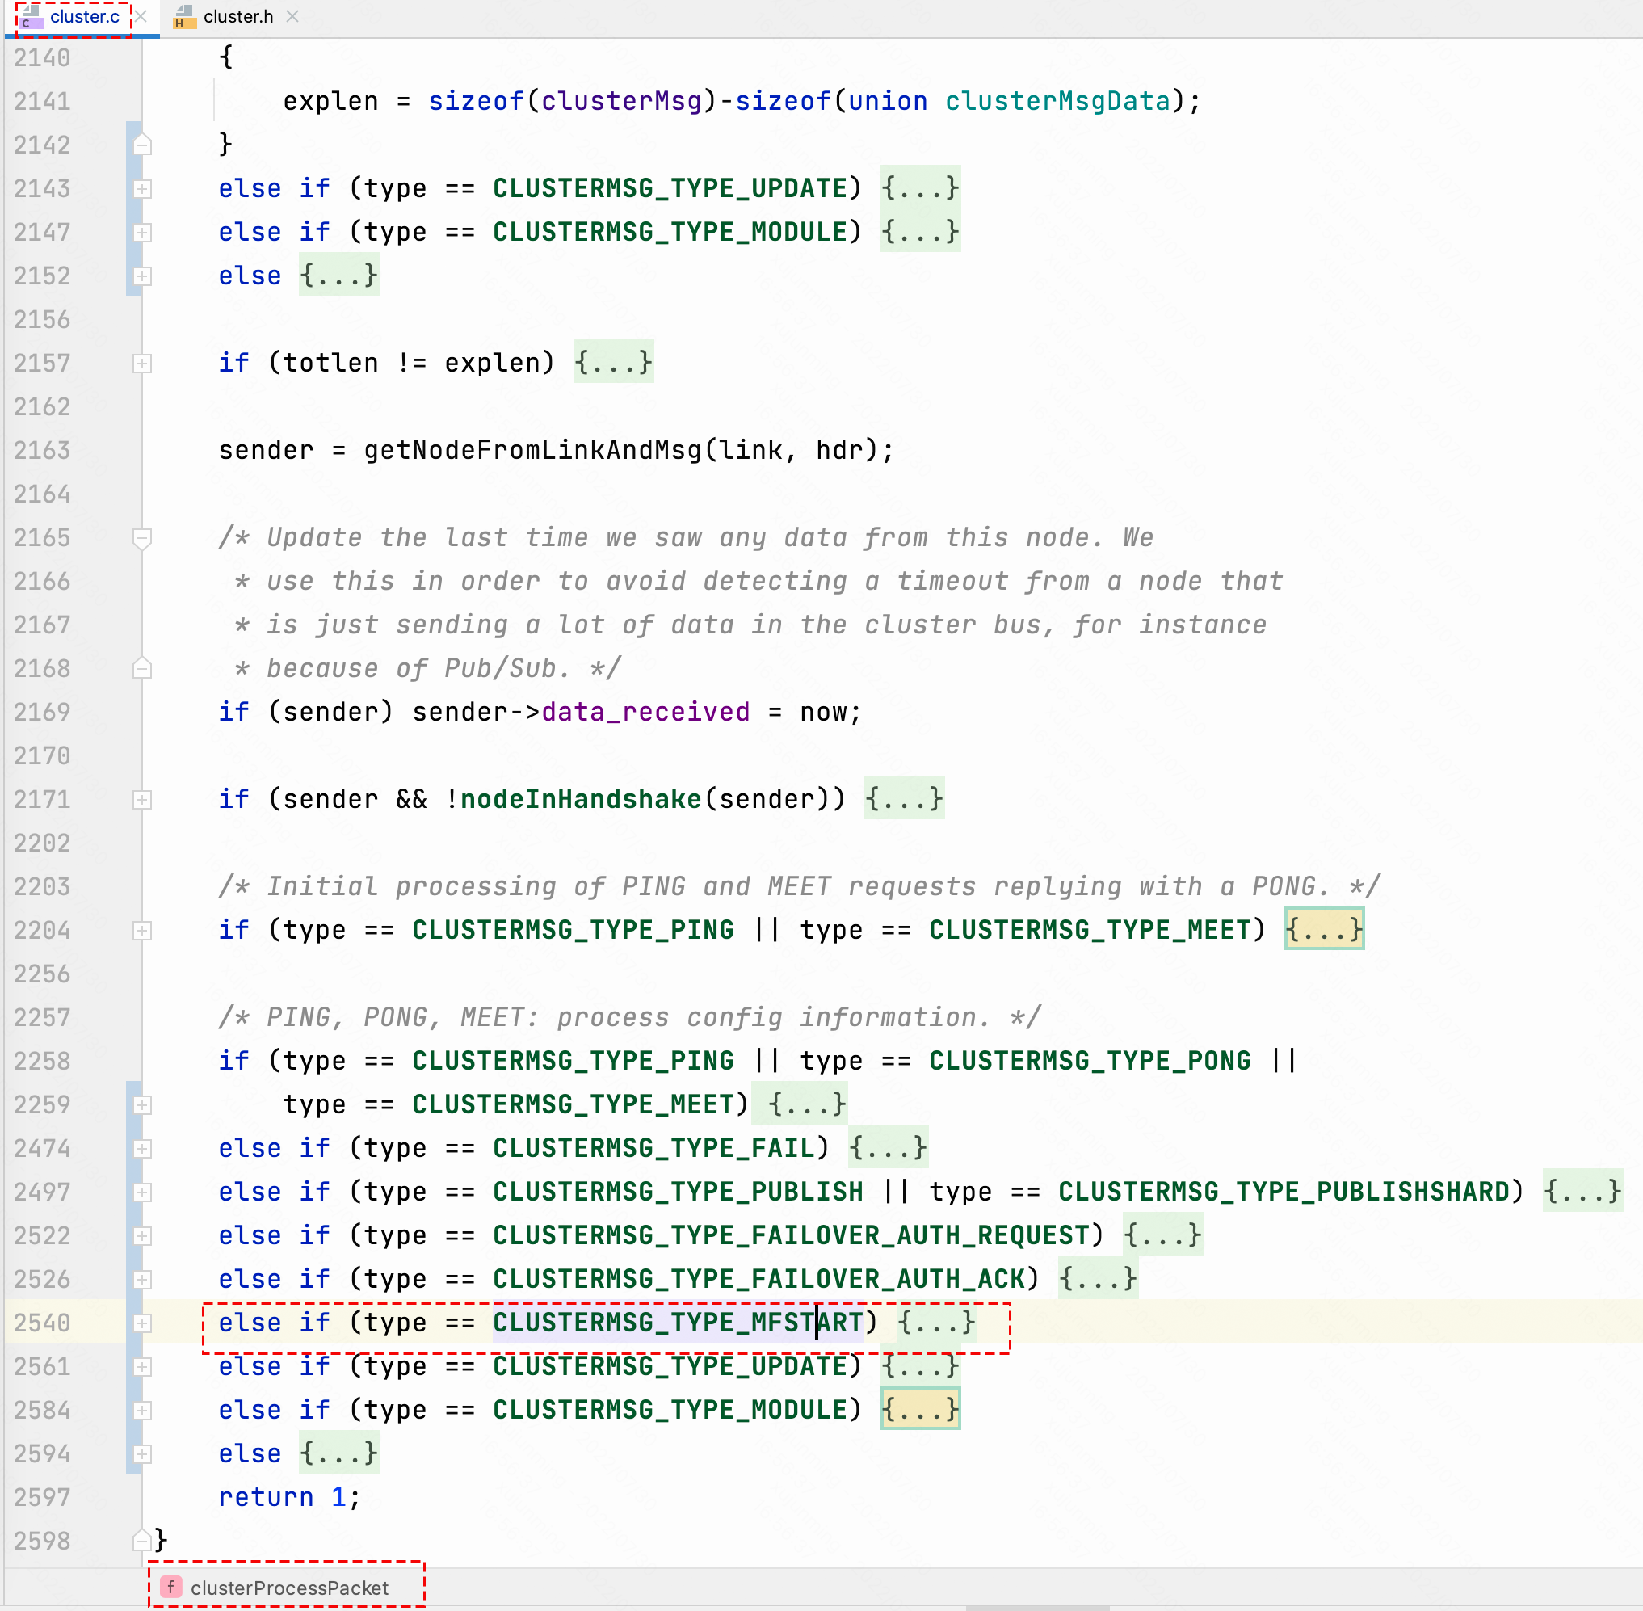Switch to the cluster.h tab

point(237,17)
